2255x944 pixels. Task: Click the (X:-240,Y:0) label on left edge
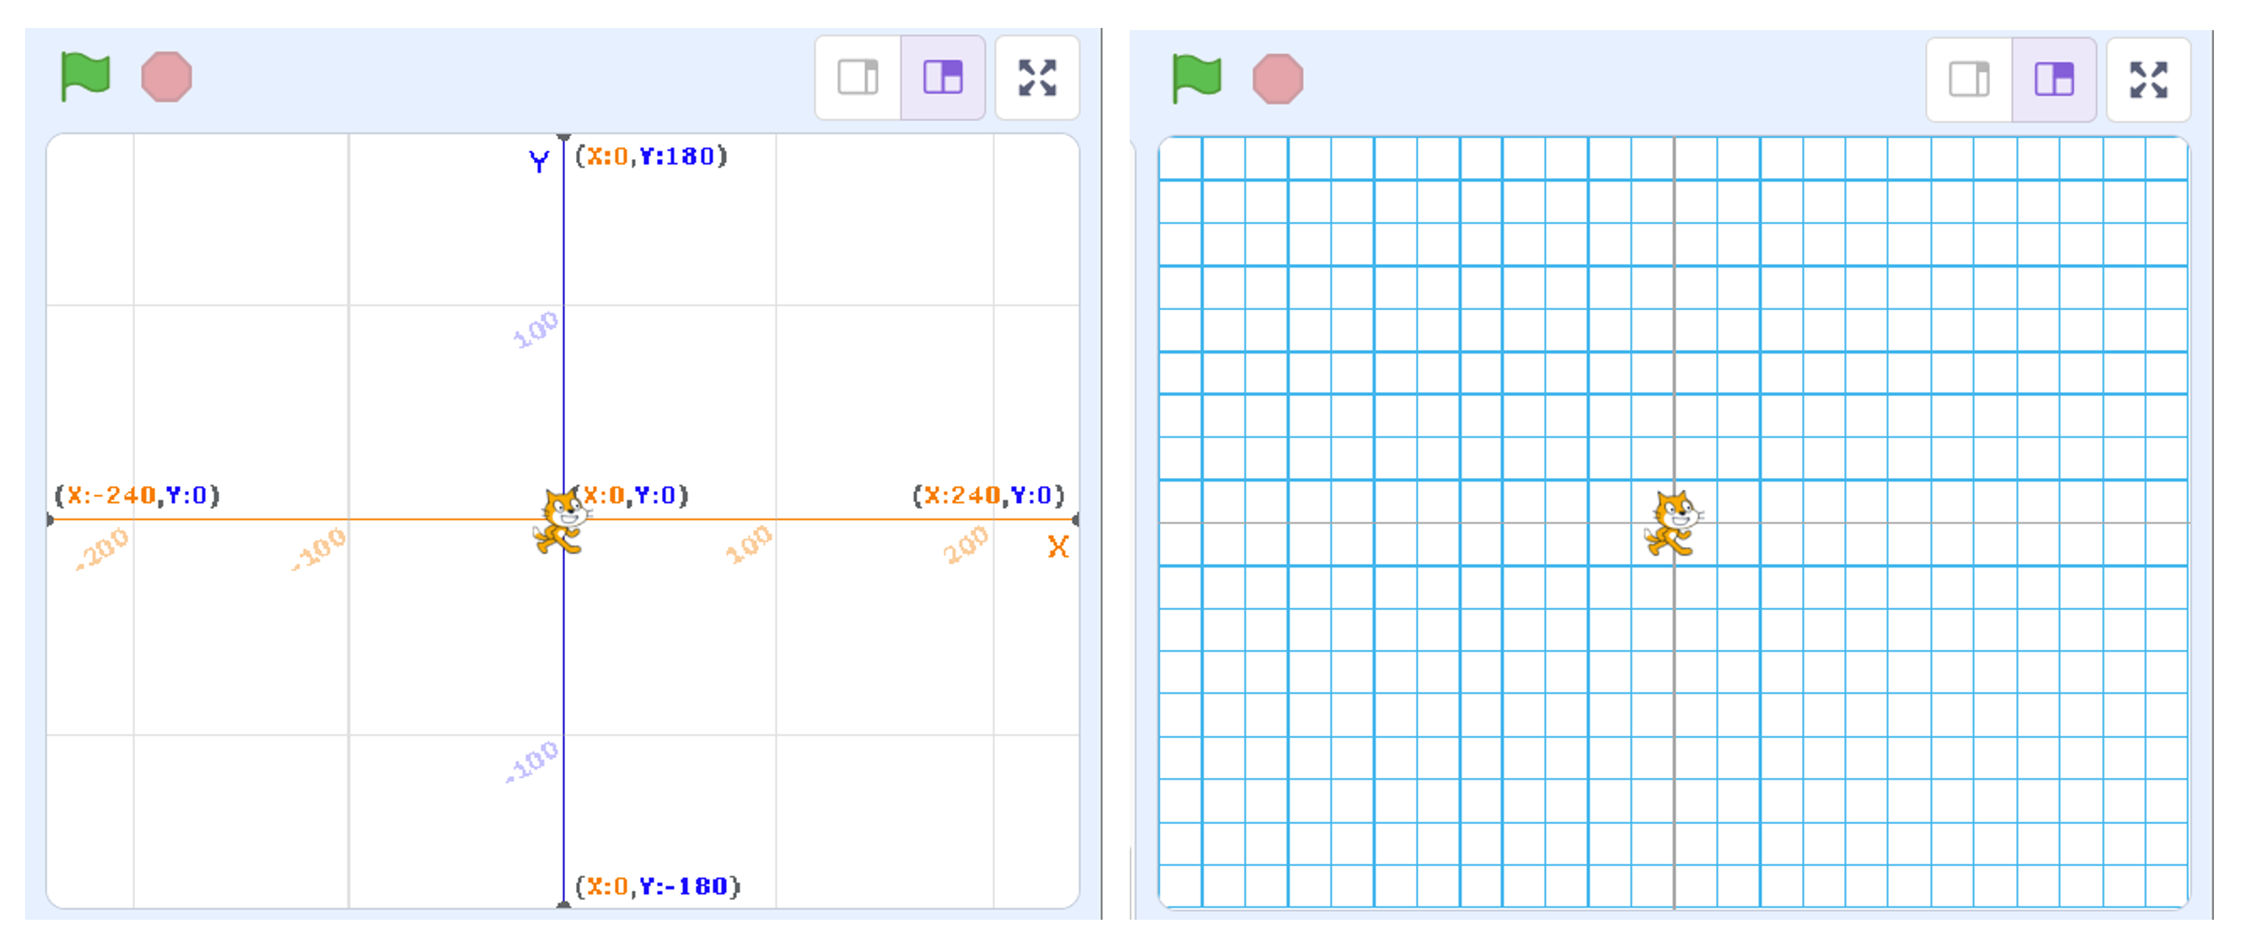[x=138, y=496]
